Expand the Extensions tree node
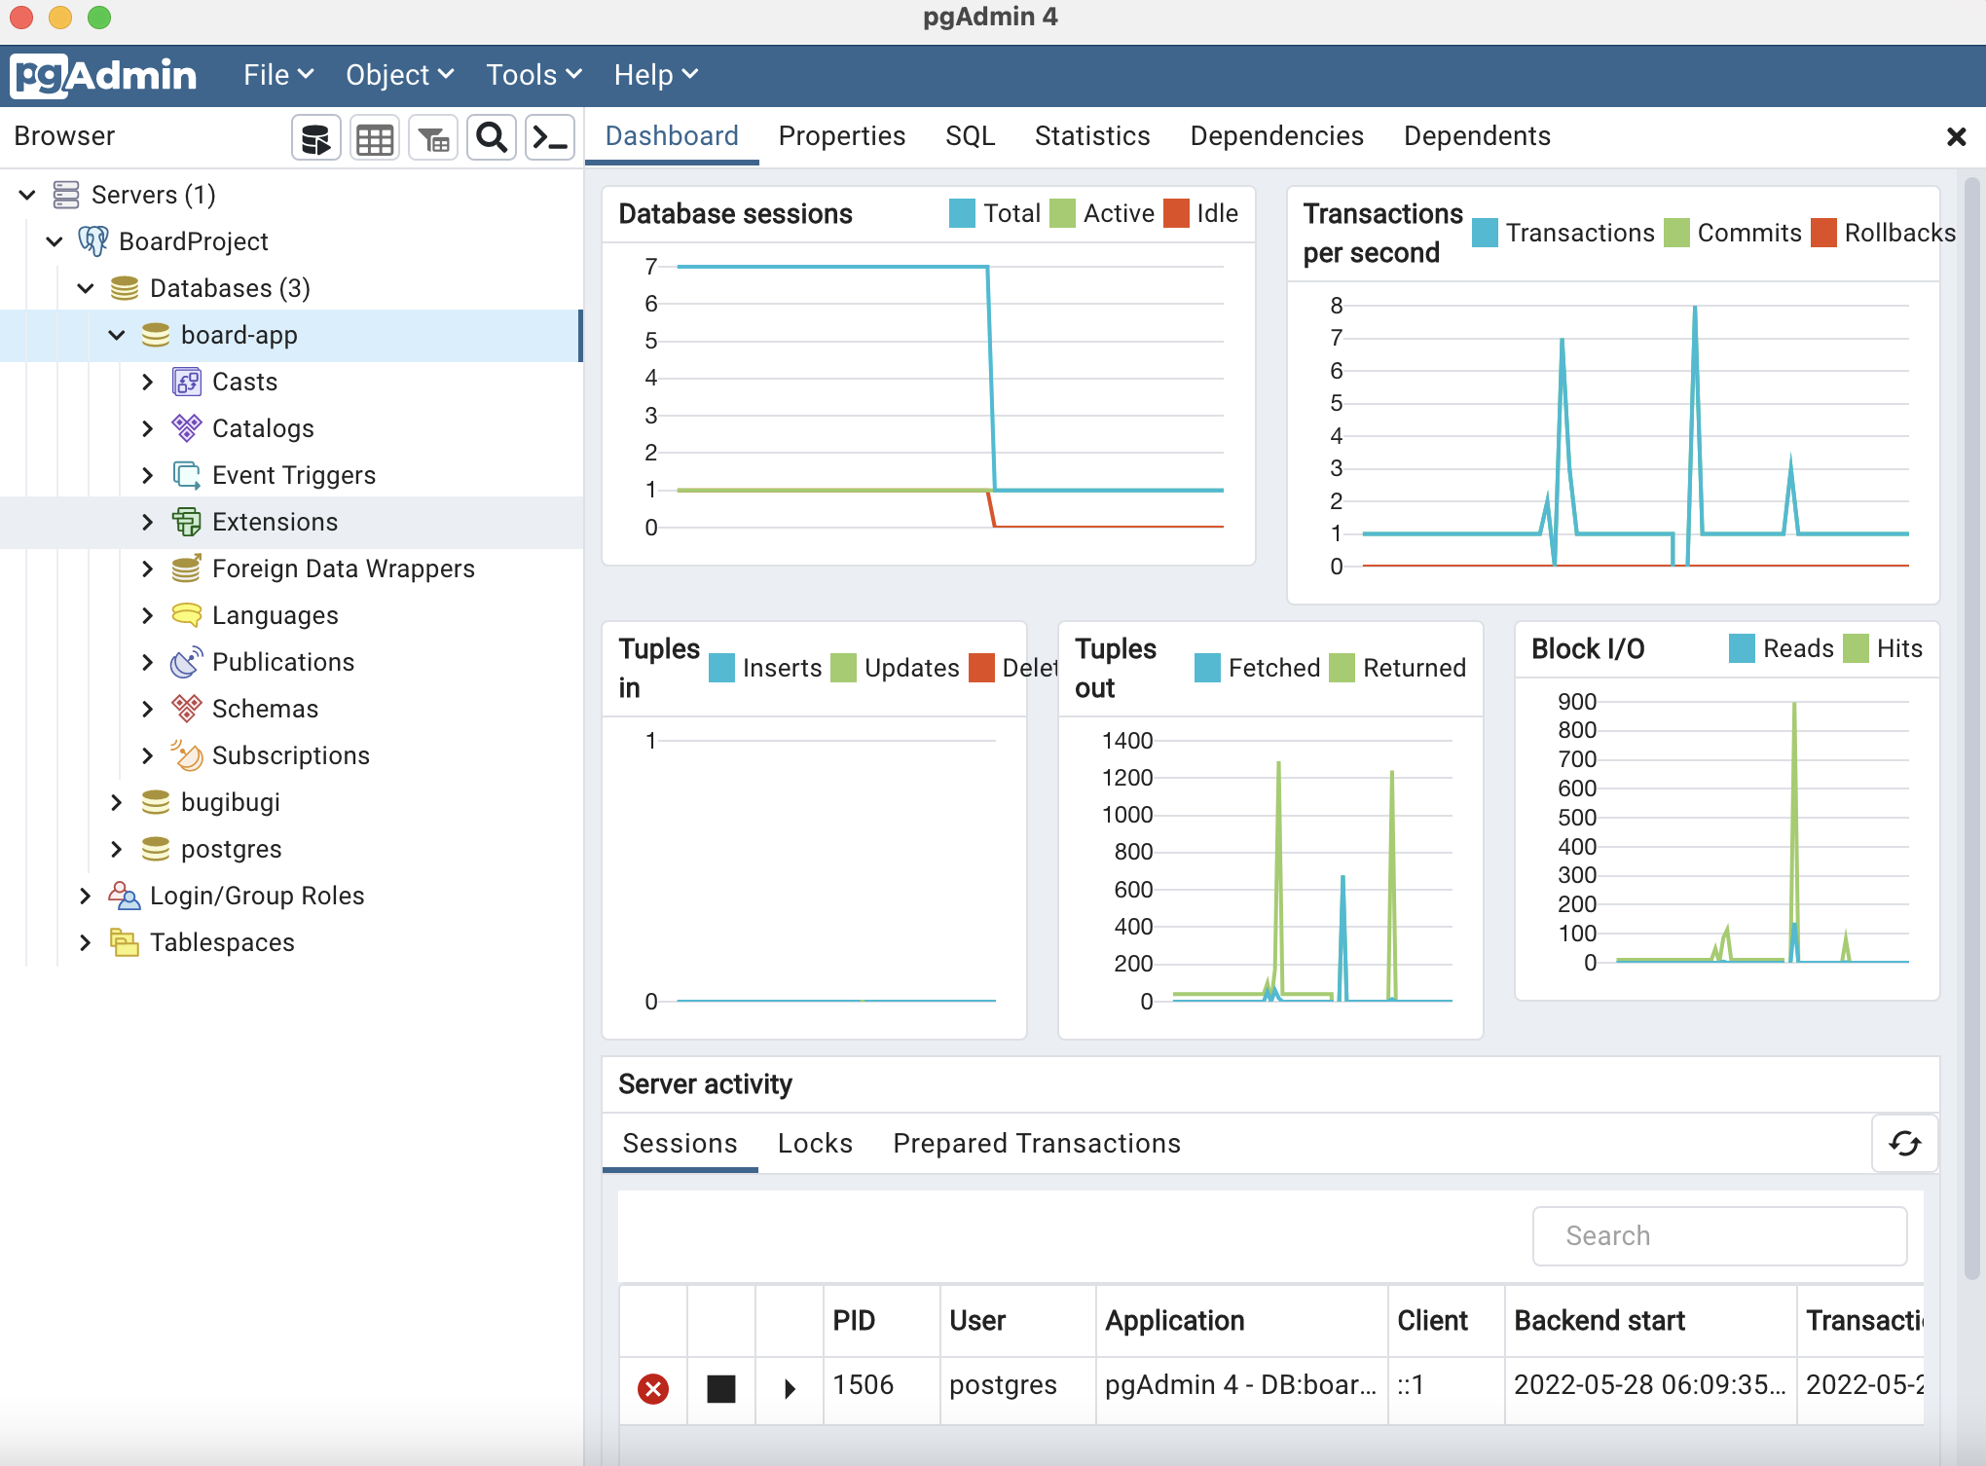1986x1466 pixels. pyautogui.click(x=148, y=522)
